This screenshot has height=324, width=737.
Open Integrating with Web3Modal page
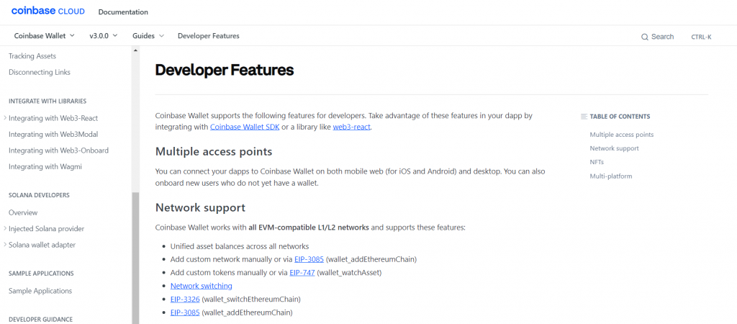[x=53, y=135]
